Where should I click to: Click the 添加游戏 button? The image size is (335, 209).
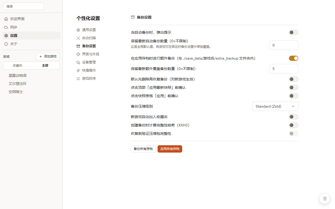click(x=48, y=56)
